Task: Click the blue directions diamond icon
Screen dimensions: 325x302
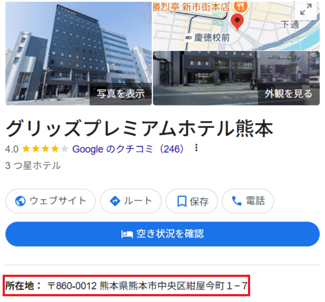Action: click(x=115, y=201)
